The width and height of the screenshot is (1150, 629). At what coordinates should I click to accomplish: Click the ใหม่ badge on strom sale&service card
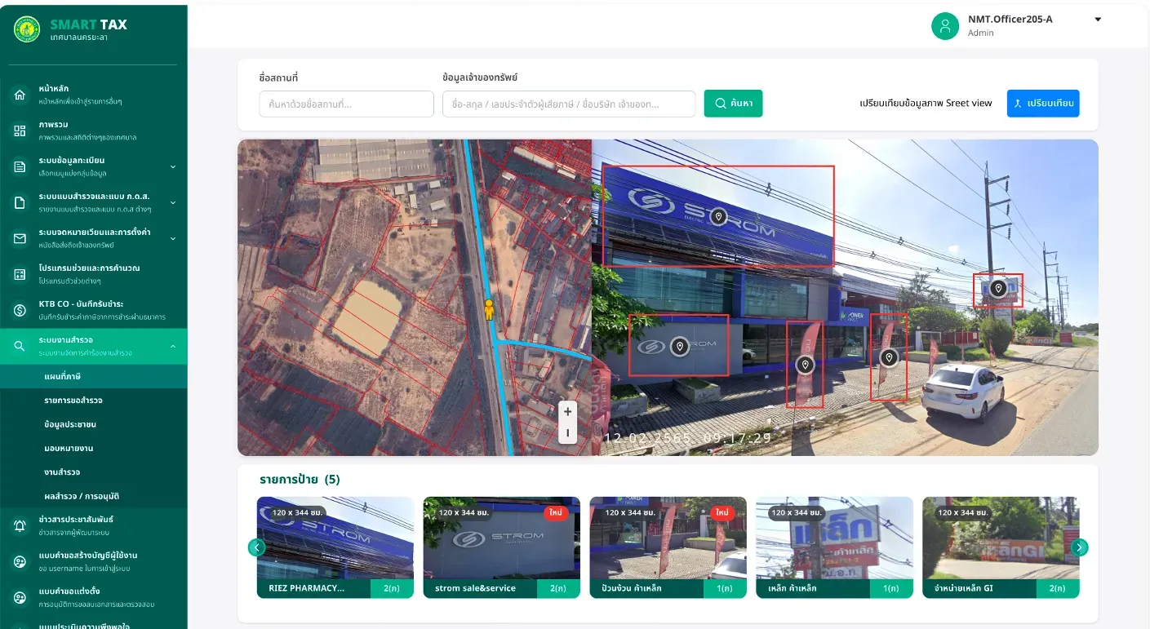tap(557, 512)
